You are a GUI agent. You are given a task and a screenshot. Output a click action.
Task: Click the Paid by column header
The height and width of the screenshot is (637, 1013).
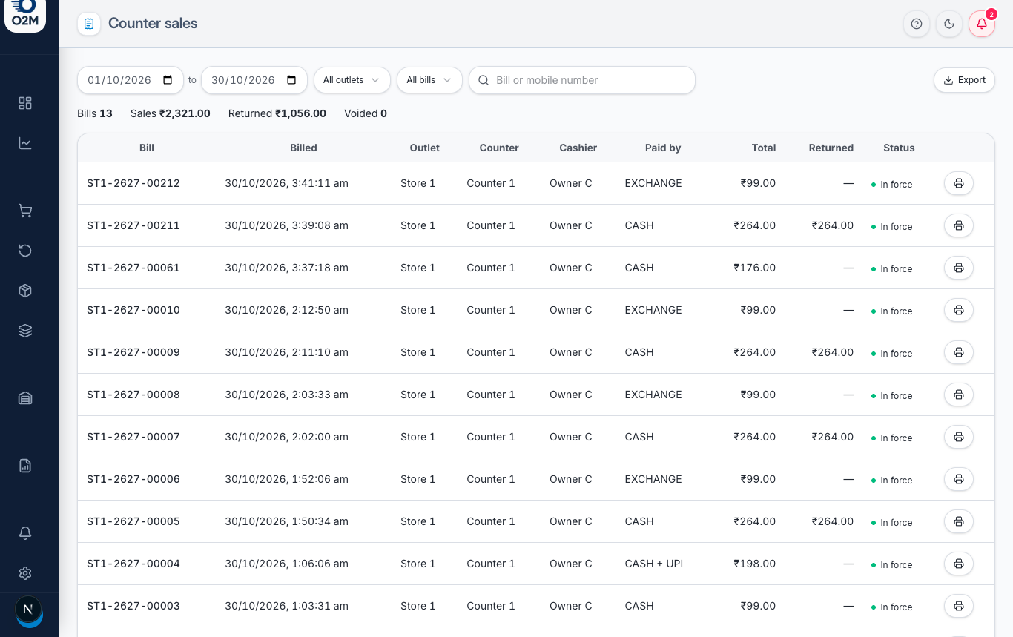[x=663, y=148]
